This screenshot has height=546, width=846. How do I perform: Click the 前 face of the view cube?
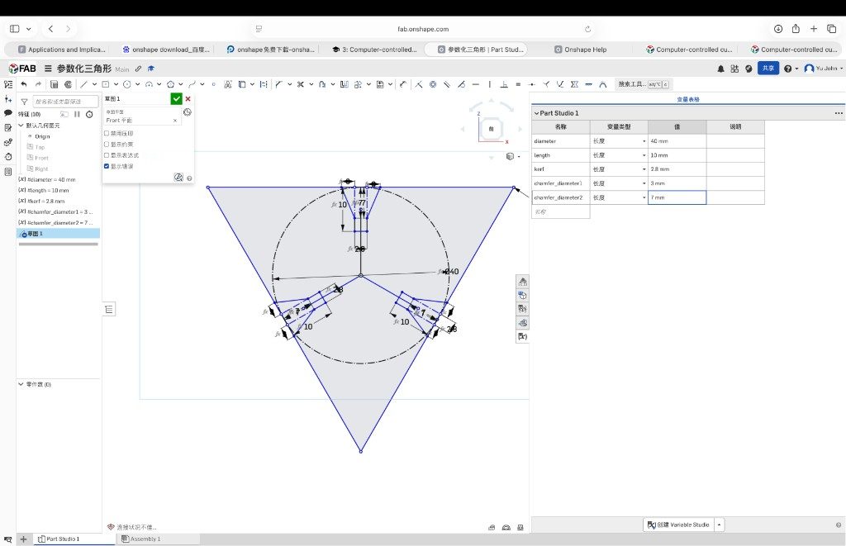coord(491,129)
